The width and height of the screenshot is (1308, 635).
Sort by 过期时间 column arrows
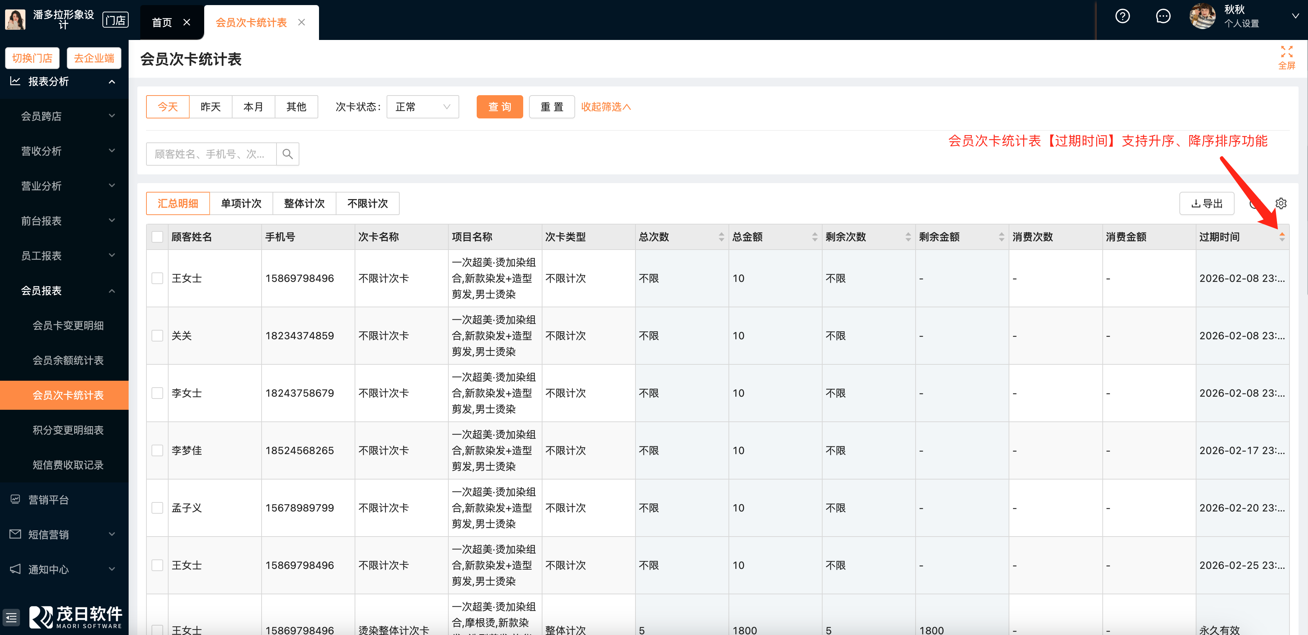1281,237
